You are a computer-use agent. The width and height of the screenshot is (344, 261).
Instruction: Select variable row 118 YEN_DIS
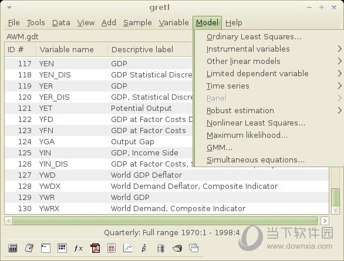click(x=99, y=74)
